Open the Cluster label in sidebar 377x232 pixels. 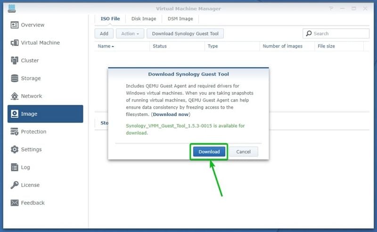coord(30,61)
